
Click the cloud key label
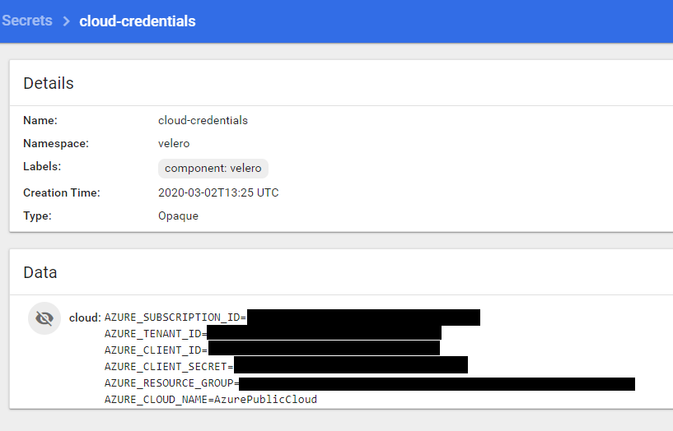click(85, 317)
